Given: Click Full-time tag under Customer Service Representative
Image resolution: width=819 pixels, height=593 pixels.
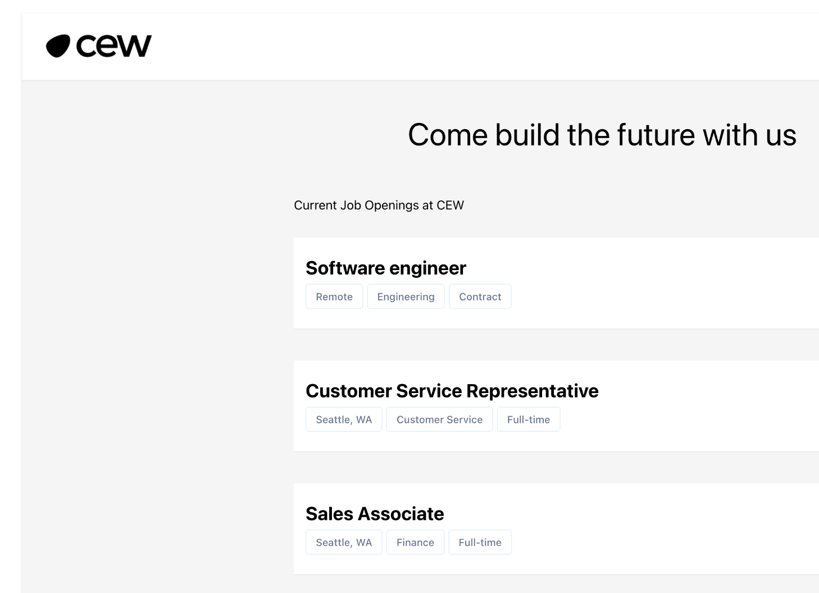Looking at the screenshot, I should (528, 419).
